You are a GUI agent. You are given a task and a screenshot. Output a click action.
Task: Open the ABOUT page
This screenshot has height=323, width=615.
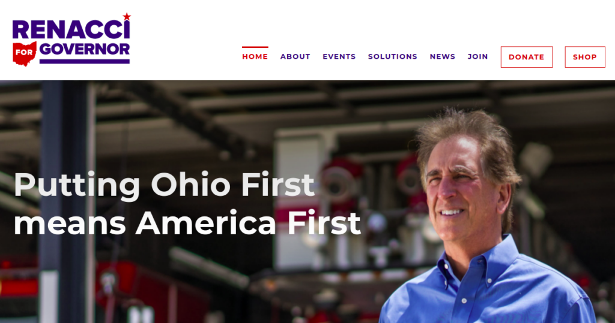tap(295, 57)
